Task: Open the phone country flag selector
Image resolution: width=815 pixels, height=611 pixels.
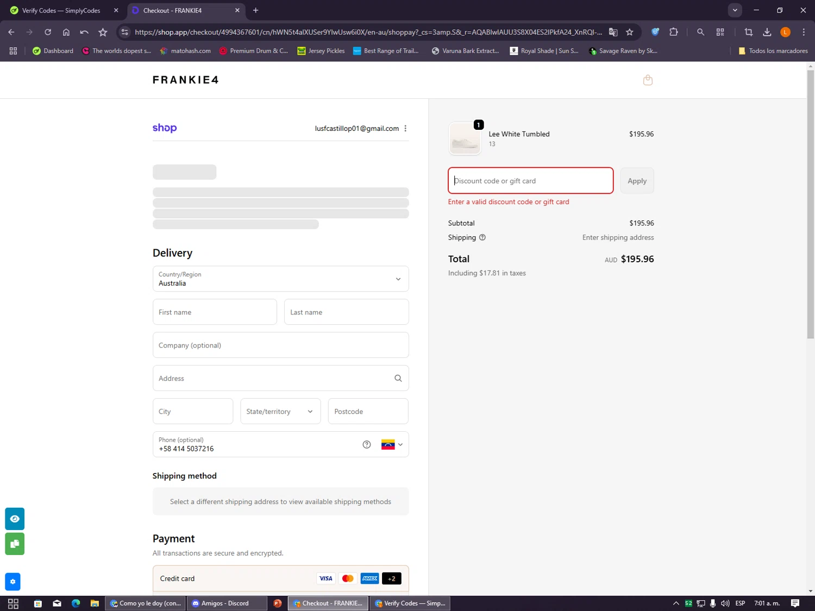Action: click(392, 444)
